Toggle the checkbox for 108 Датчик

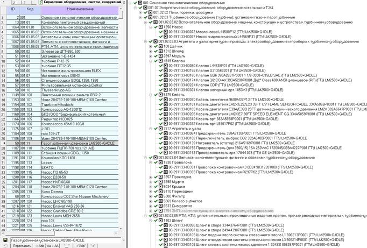point(159,46)
